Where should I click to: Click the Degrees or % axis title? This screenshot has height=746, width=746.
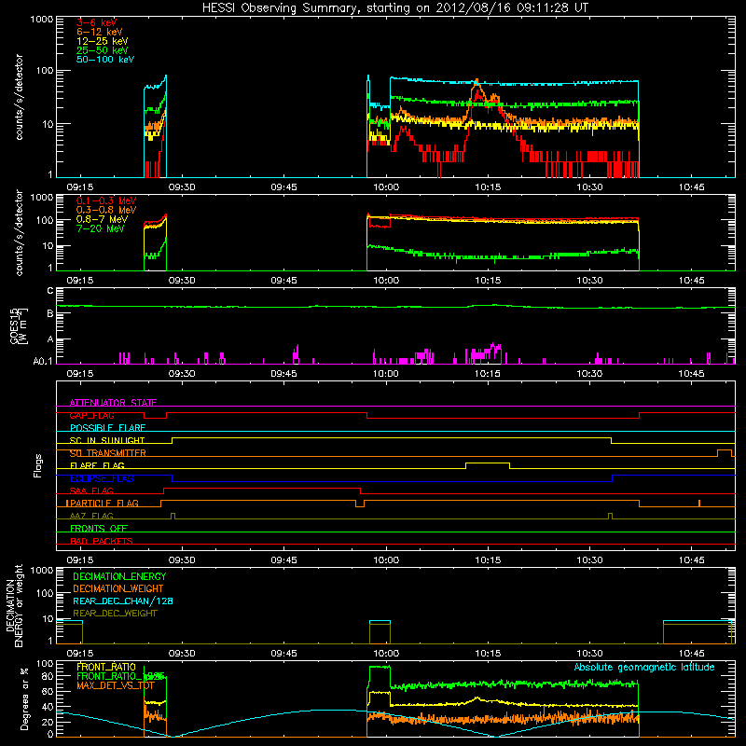[24, 698]
